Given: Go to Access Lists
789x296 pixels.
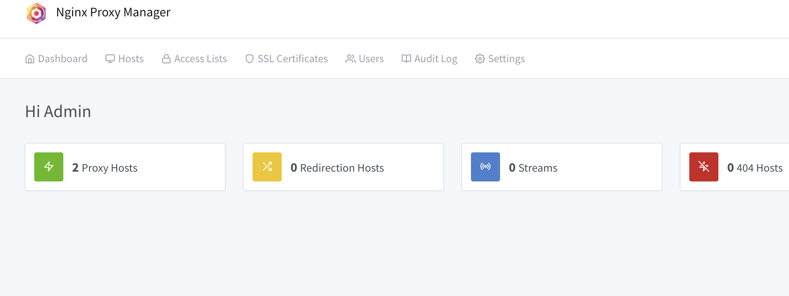Looking at the screenshot, I should tap(194, 59).
